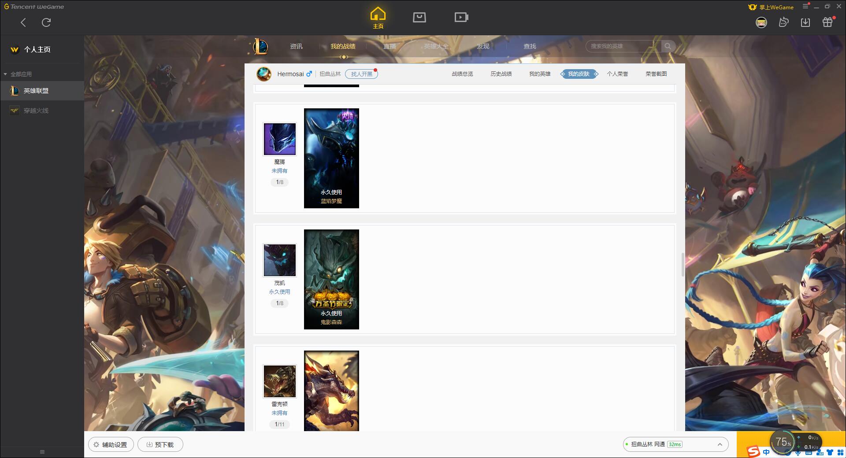Click the 魔腾 champion portrait
This screenshot has height=458, width=846.
point(280,139)
